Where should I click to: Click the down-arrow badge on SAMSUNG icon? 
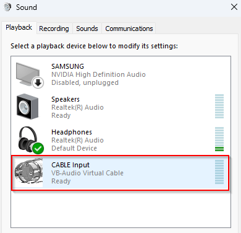(x=38, y=82)
